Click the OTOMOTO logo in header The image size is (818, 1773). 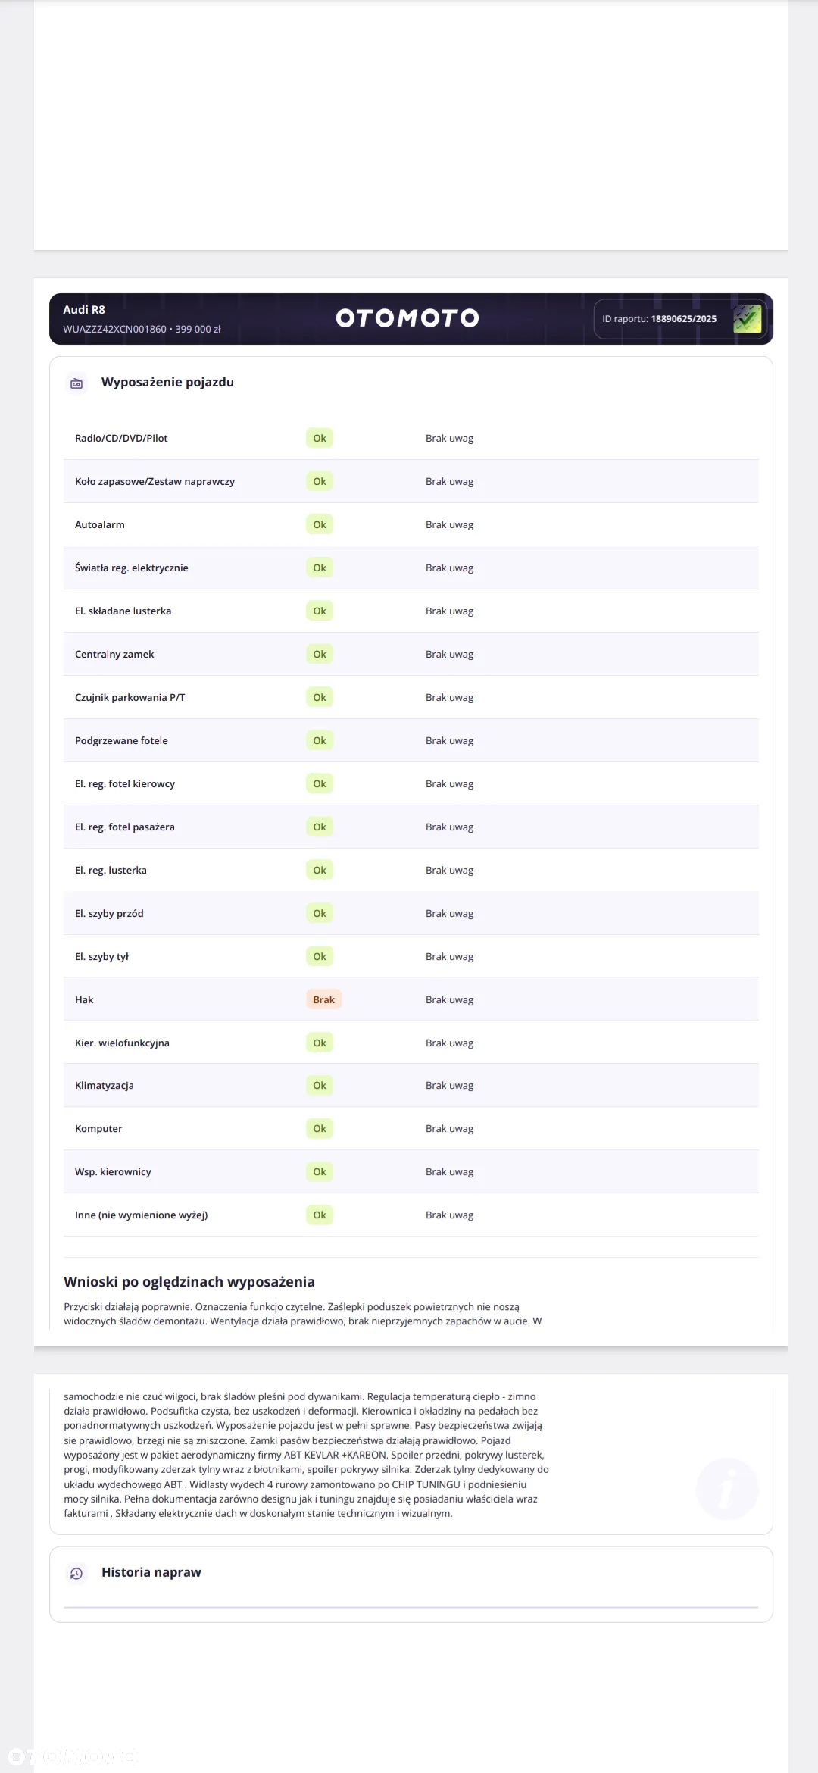(407, 318)
